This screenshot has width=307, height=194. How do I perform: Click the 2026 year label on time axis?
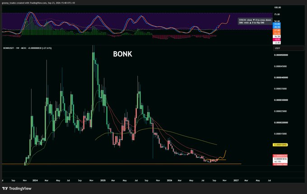[170, 180]
